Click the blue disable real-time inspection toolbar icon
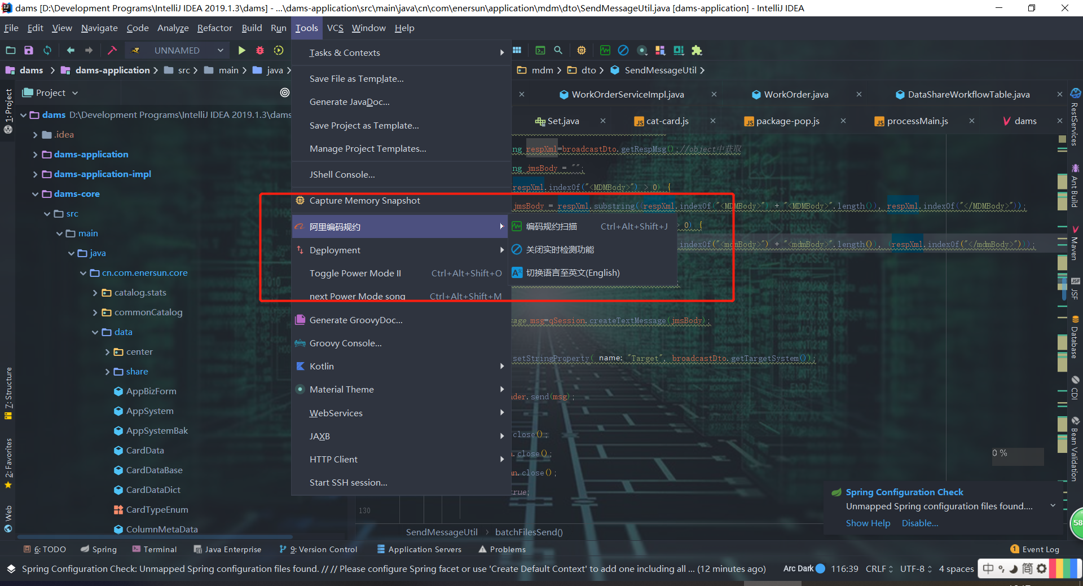Screen dimensions: 1083x586 tap(623, 50)
